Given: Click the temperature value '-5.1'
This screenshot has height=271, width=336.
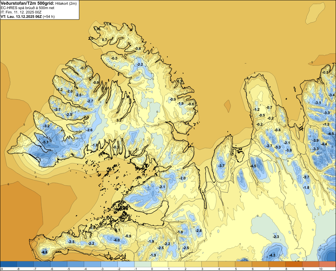Looking at the screenshot, I should tap(45, 142).
